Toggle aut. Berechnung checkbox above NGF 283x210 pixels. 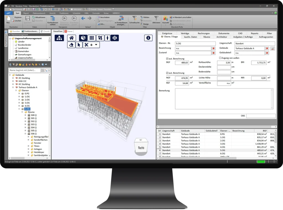coord(167,73)
